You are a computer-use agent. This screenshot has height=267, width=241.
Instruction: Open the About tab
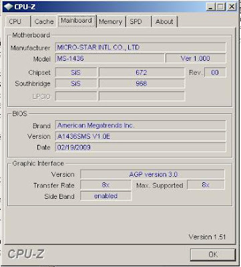tap(165, 22)
